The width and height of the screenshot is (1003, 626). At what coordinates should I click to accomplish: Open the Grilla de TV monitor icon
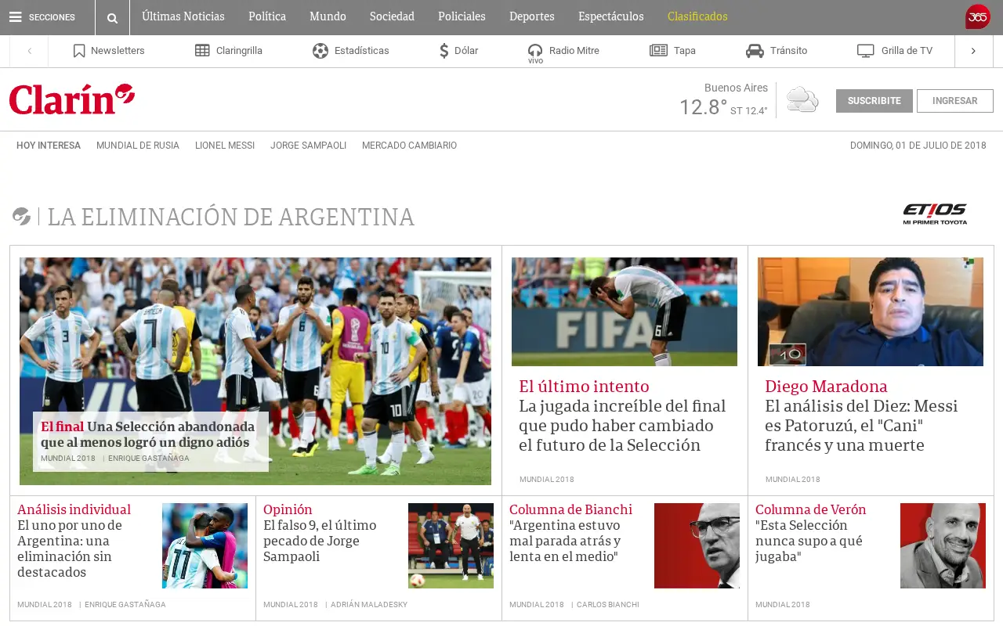click(865, 51)
